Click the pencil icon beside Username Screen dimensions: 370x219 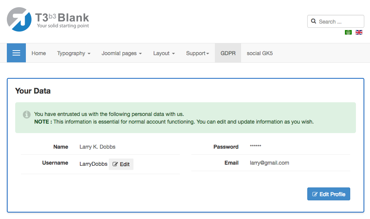[x=115, y=164]
